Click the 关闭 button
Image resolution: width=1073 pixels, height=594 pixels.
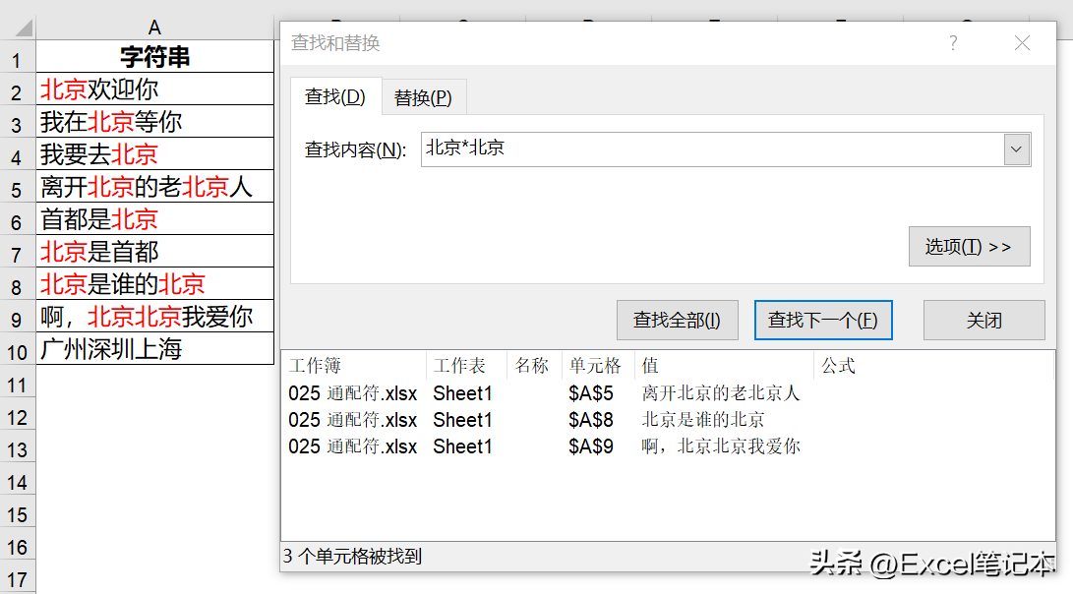tap(984, 320)
